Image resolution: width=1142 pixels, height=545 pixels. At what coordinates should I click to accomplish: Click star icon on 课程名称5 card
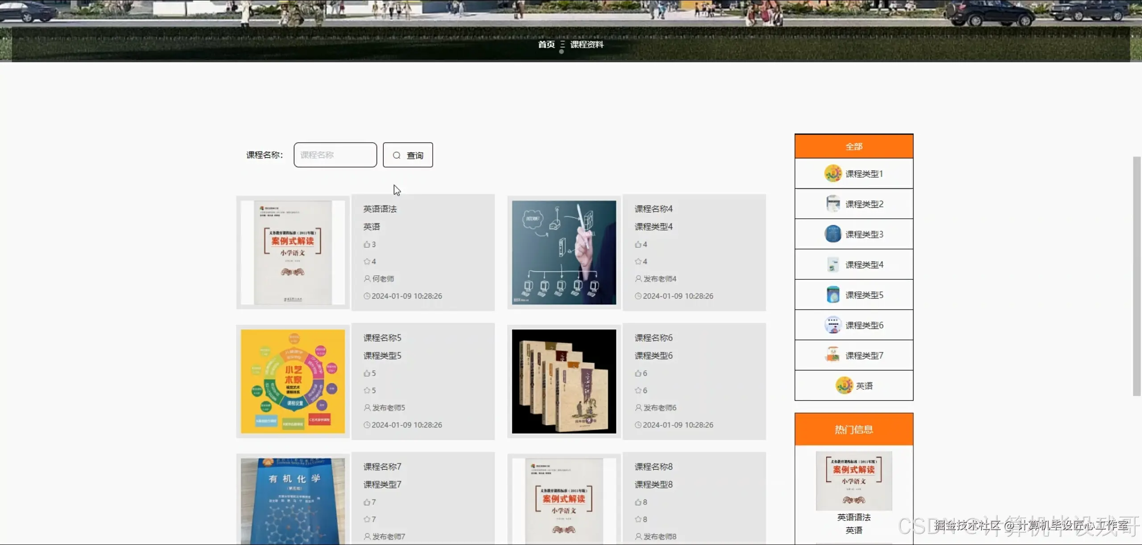pos(367,390)
